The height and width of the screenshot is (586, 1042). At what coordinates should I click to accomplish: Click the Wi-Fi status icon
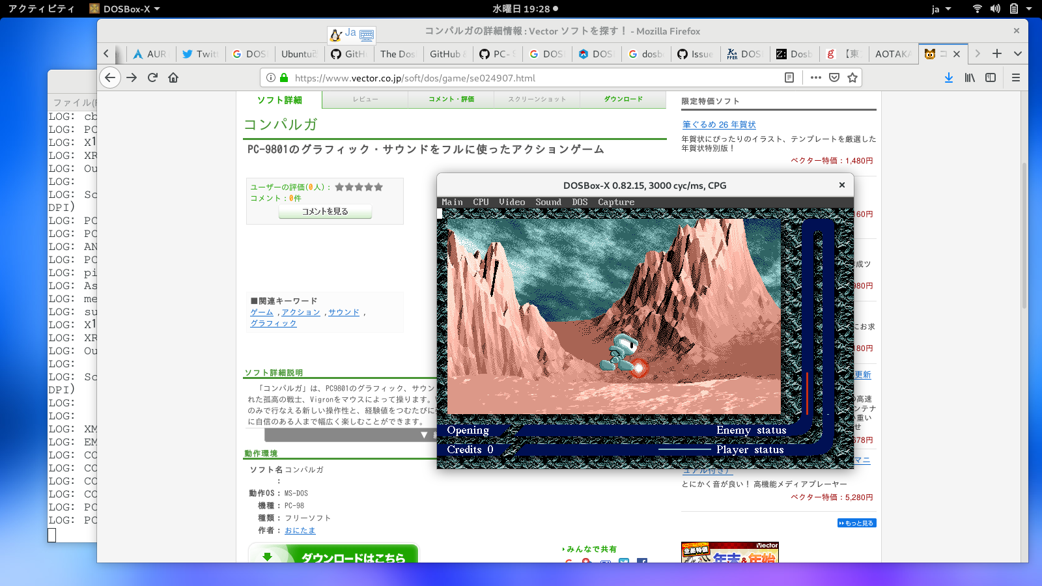pyautogui.click(x=977, y=8)
